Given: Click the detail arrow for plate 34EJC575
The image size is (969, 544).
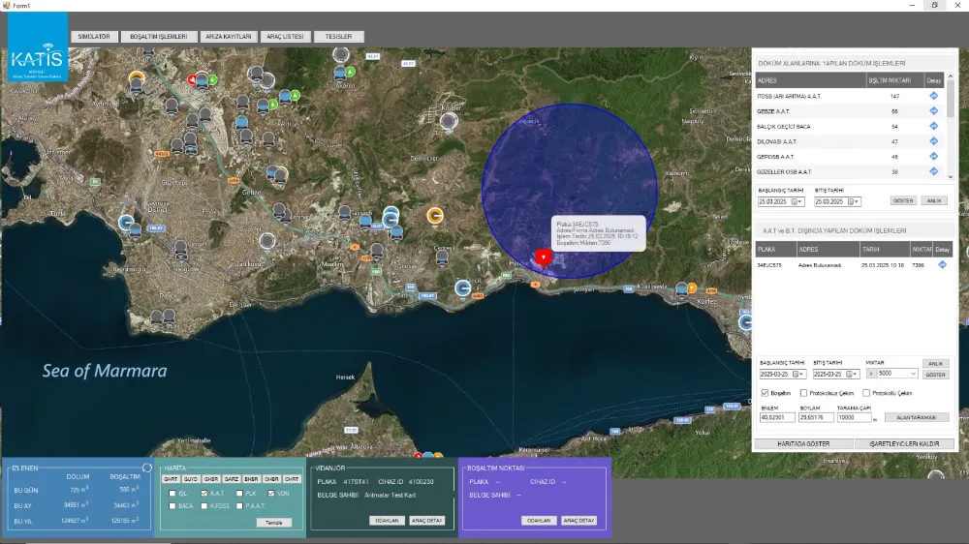Looking at the screenshot, I should pyautogui.click(x=942, y=265).
